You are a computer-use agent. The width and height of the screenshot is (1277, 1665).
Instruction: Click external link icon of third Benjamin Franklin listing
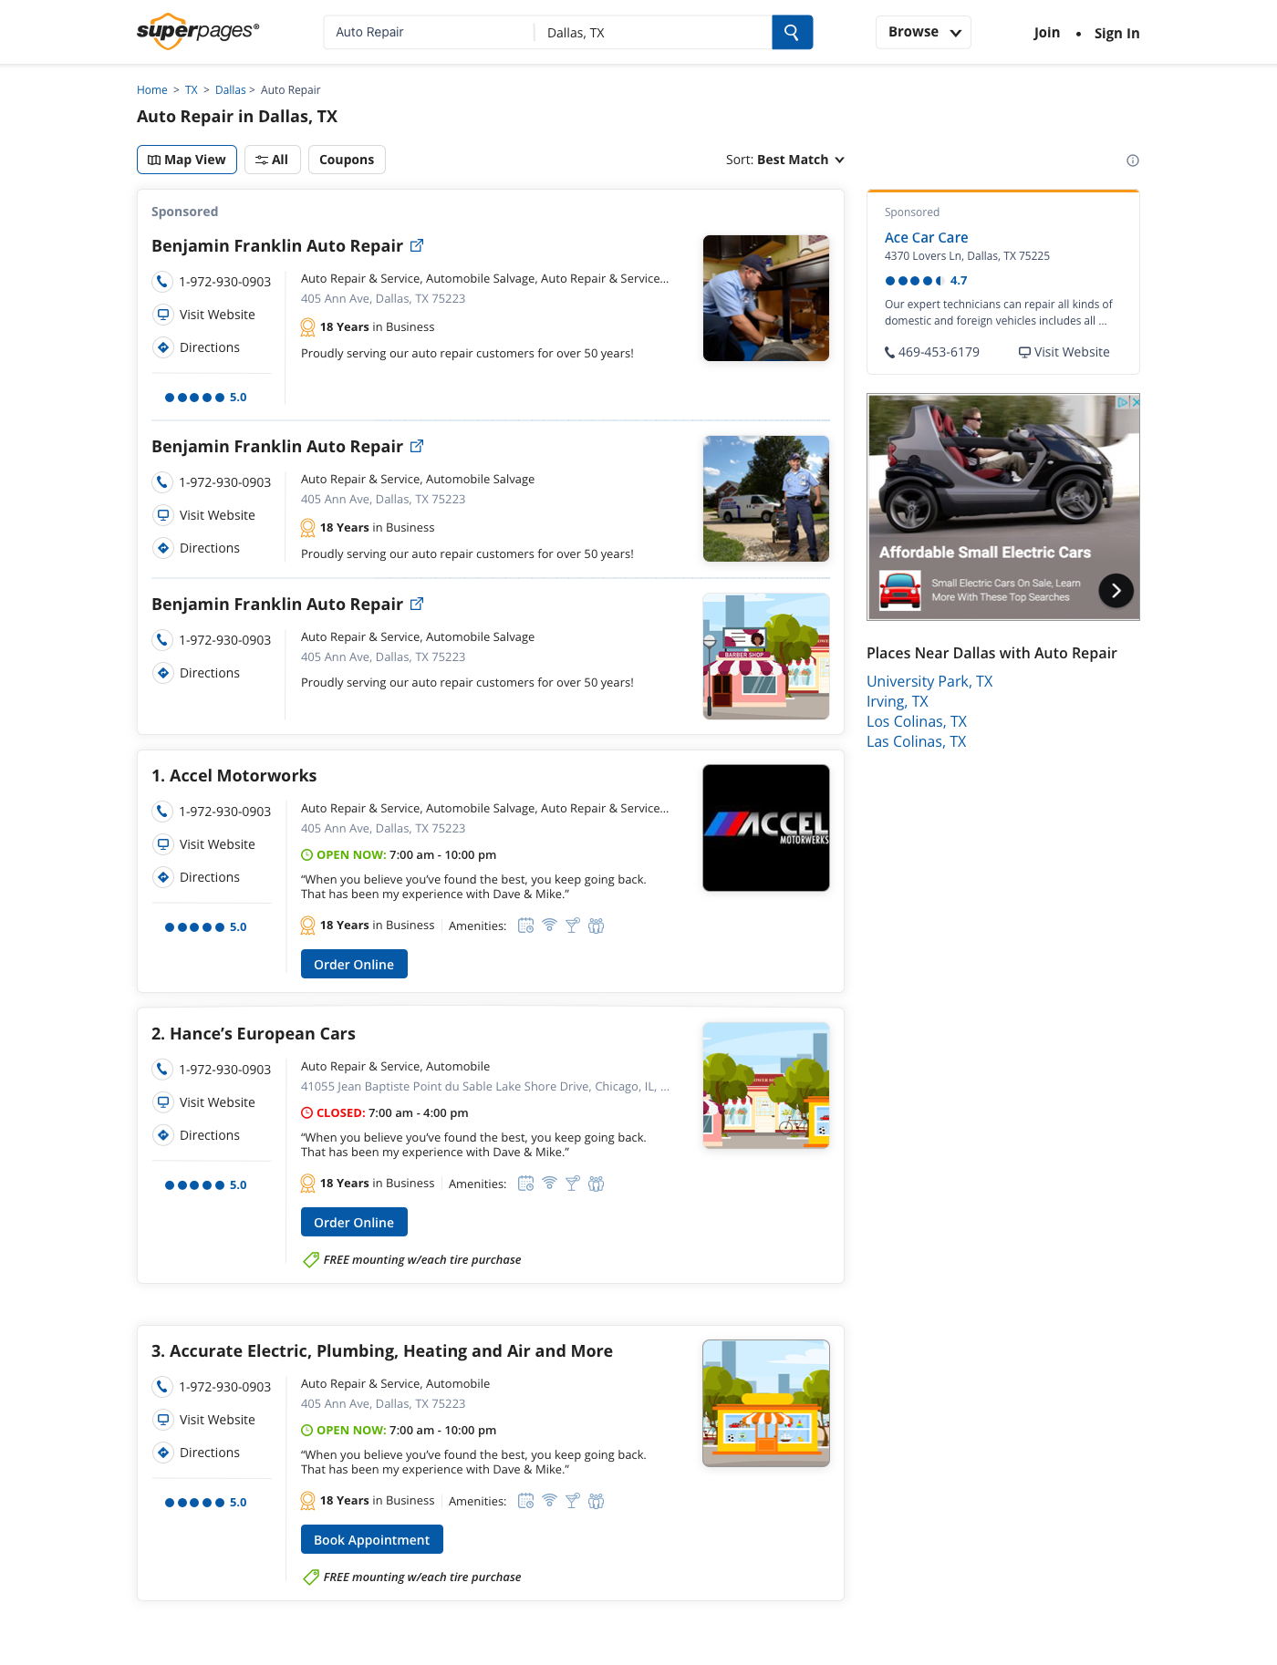click(x=417, y=604)
